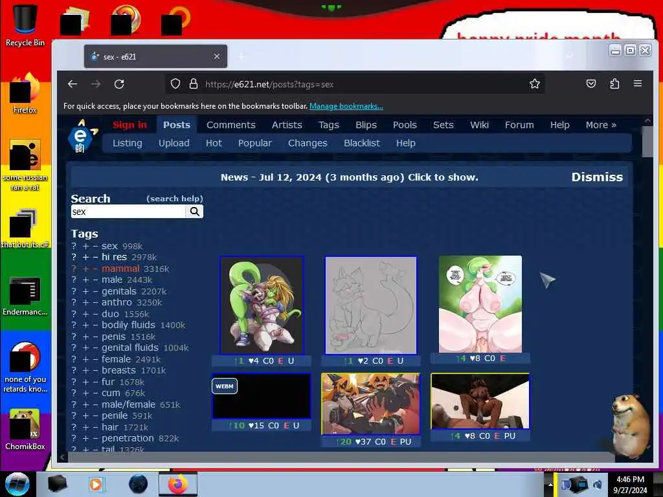Image resolution: width=663 pixels, height=497 pixels.
Task: Open the Recycle Bin desktop icon
Action: point(25,25)
